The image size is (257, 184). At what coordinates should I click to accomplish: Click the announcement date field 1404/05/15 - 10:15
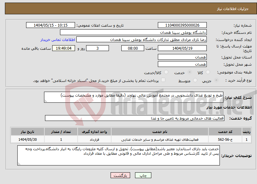51,25
